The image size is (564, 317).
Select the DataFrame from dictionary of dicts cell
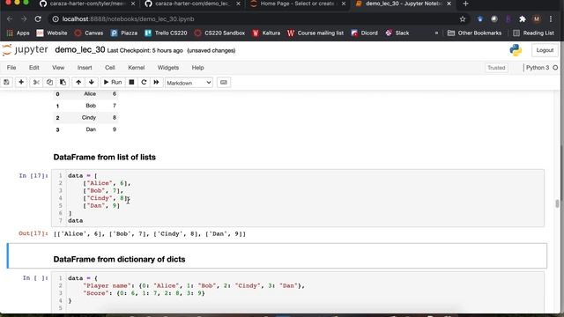tap(277, 256)
